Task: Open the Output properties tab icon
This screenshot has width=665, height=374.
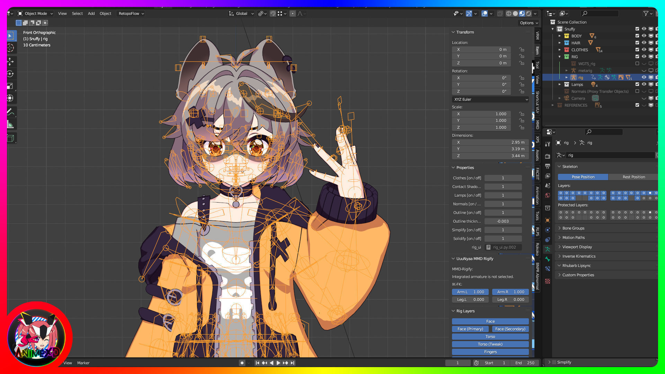Action: pos(548,166)
